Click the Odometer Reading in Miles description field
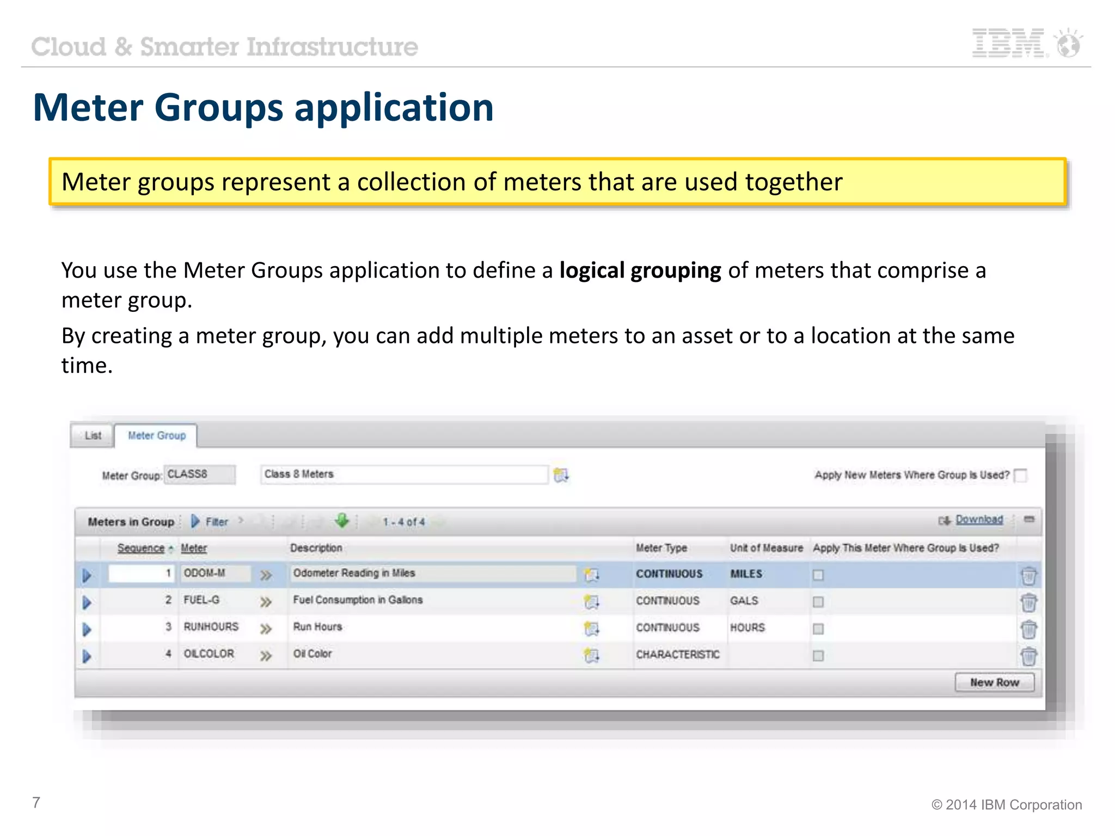Viewport: 1115px width, 836px height. pyautogui.click(x=433, y=573)
